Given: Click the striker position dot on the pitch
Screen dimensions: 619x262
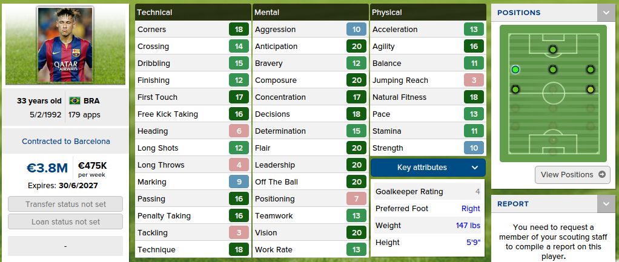Looking at the screenshot, I should [552, 50].
